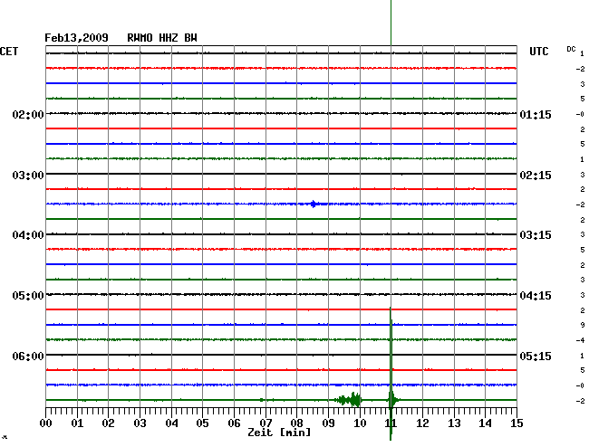Select the DC column header
Viewport: 589px width, 447px height.
pos(571,49)
